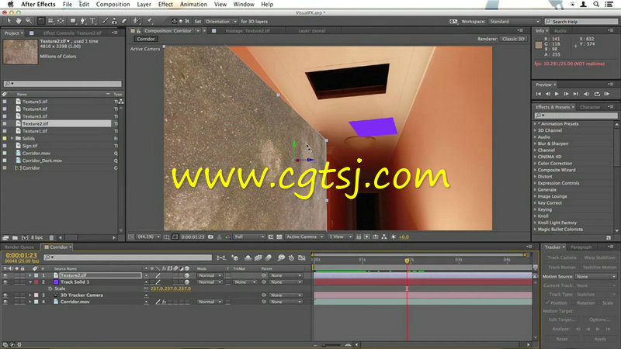Select the Zoom magnifier tool
The image size is (621, 349).
[x=28, y=21]
